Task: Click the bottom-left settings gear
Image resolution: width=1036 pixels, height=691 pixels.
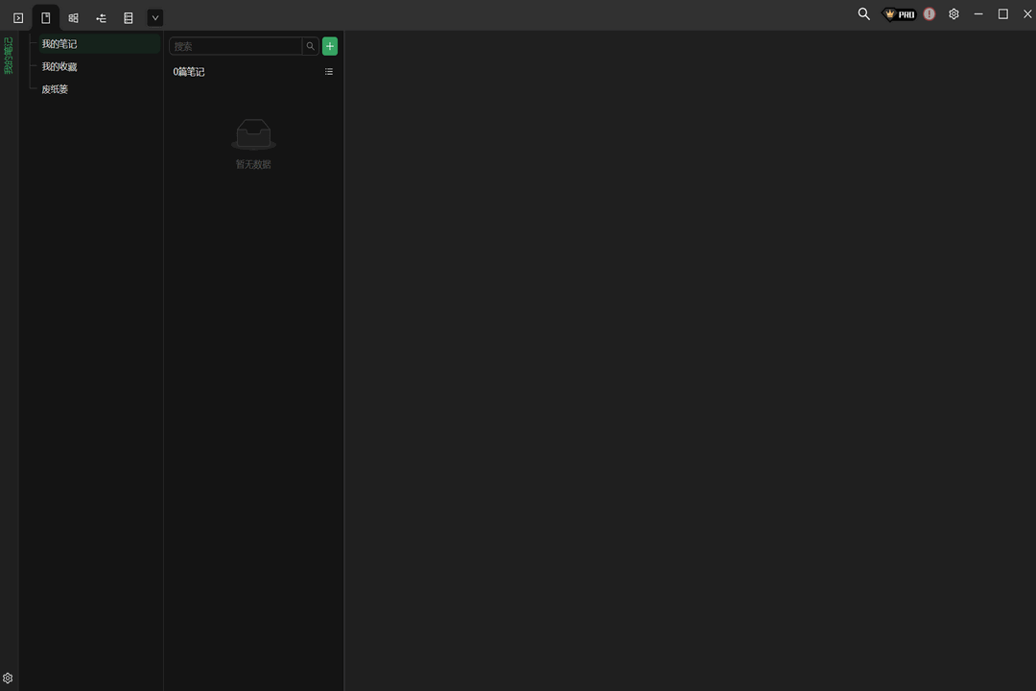Action: pos(8,678)
